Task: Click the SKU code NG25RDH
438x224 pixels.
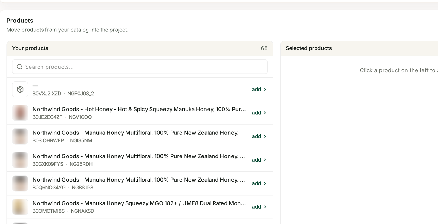Action: [81, 164]
